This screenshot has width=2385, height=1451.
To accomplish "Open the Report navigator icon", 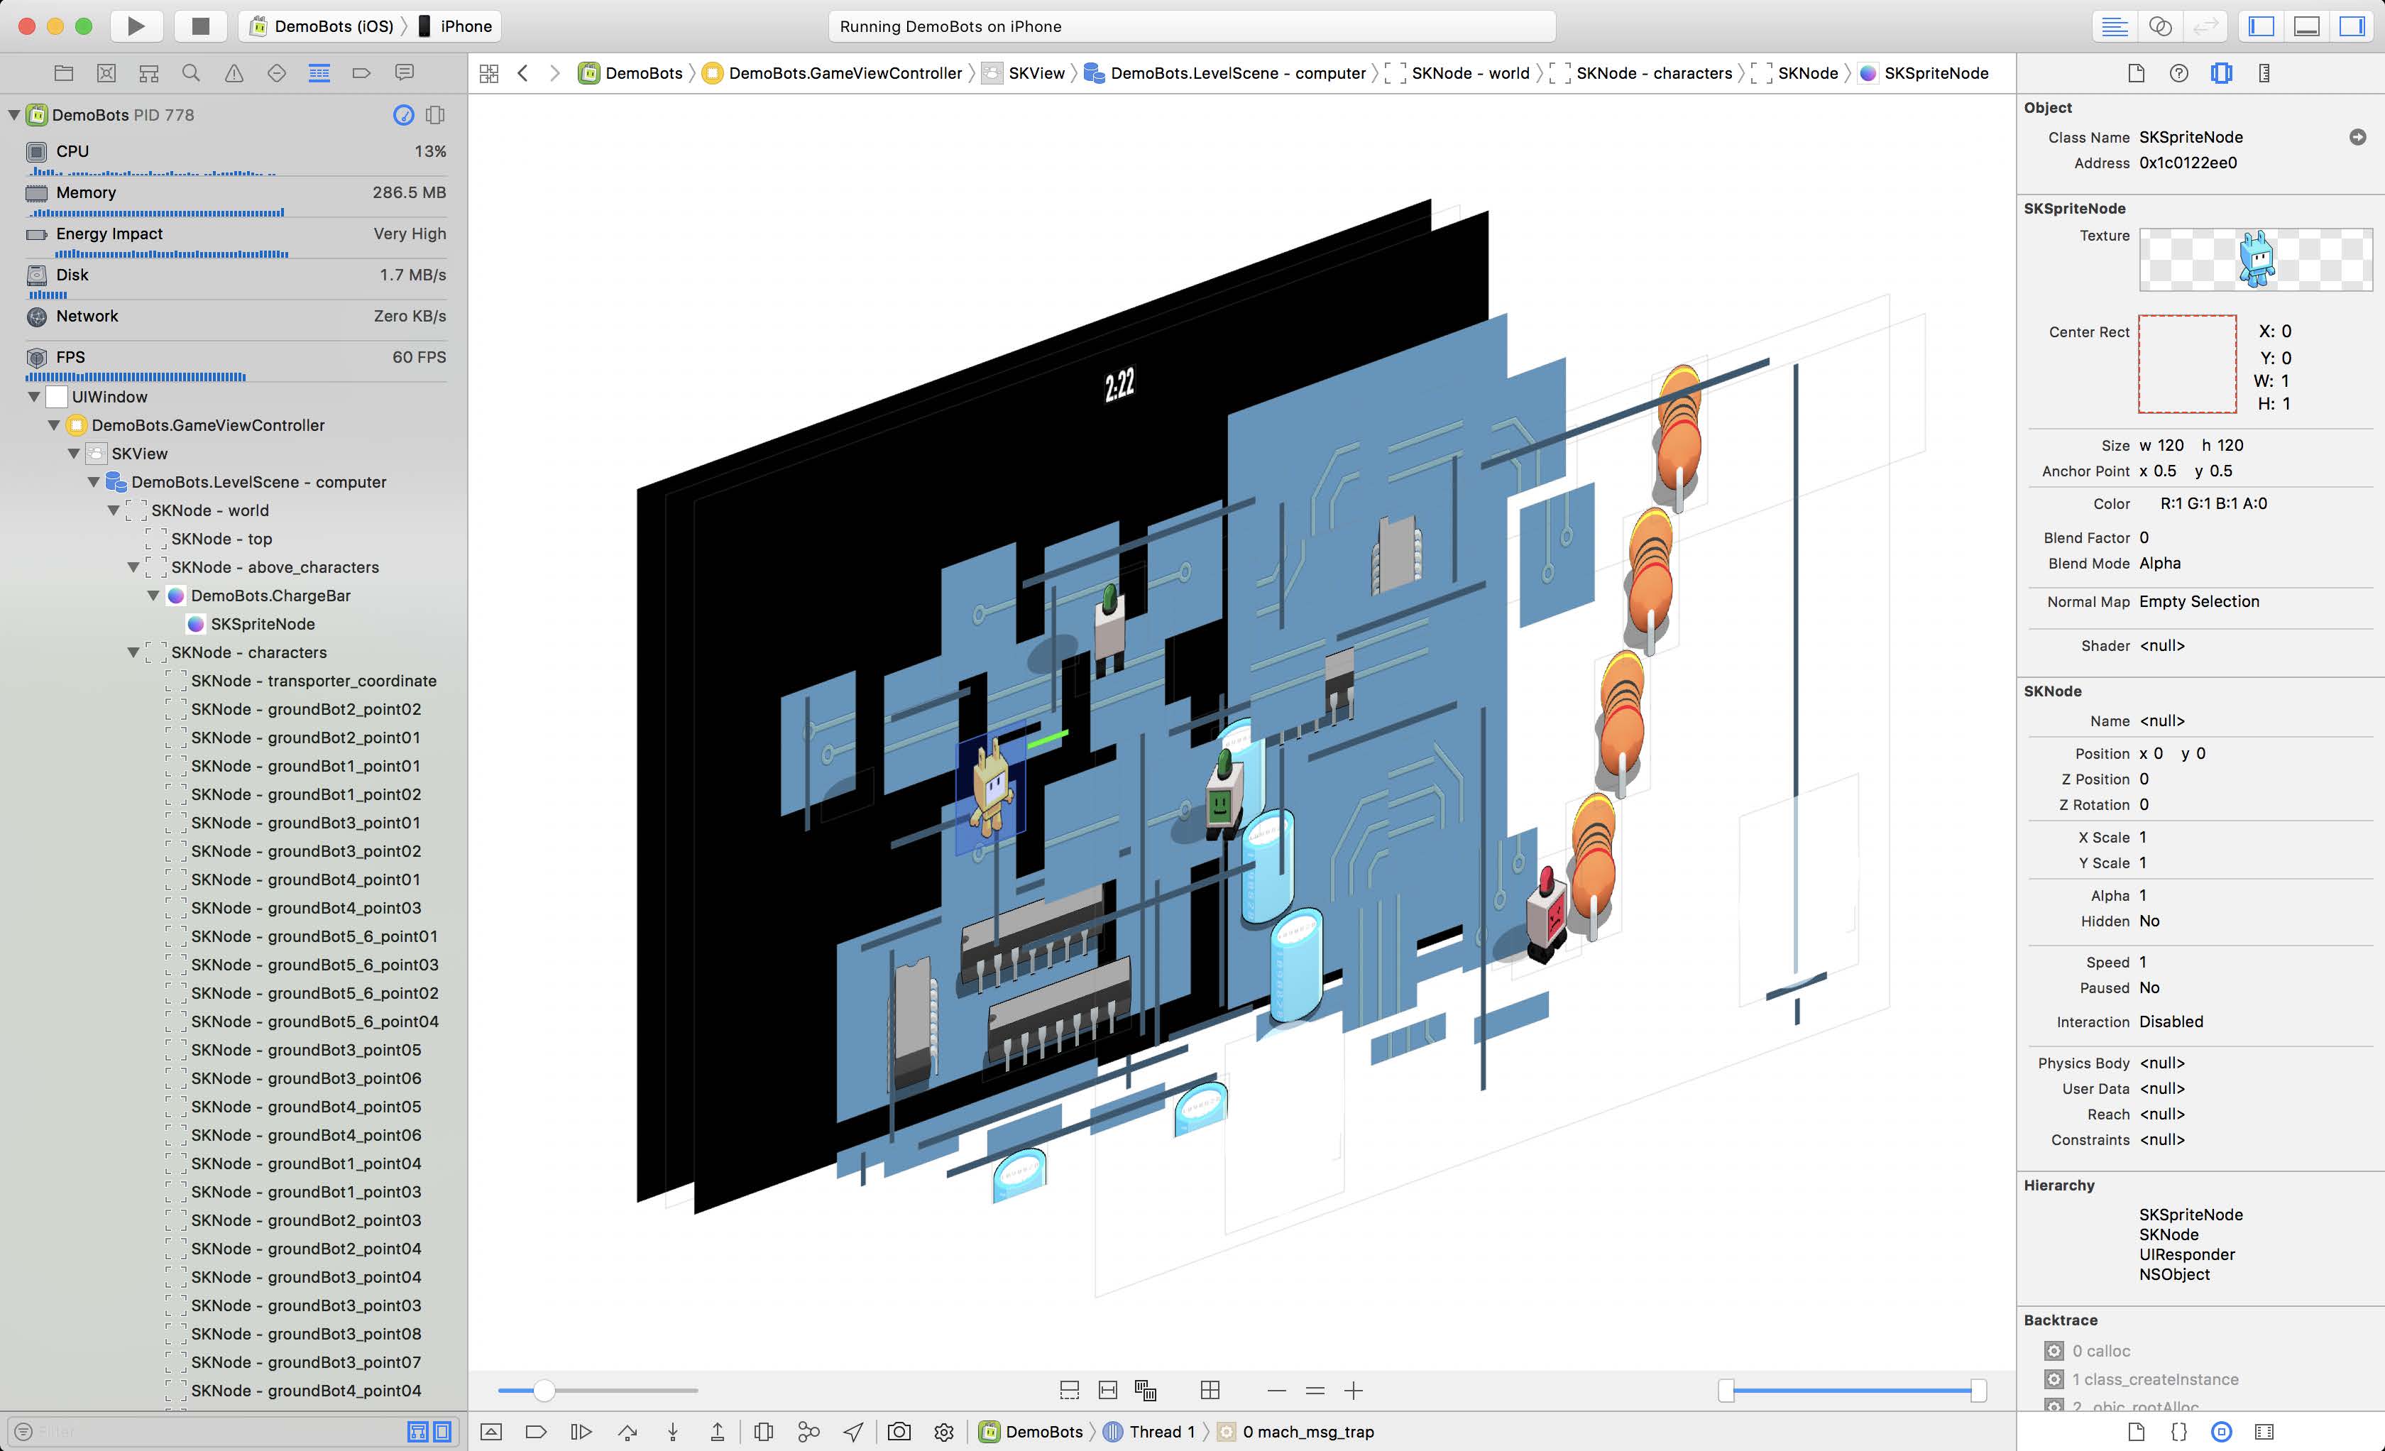I will pyautogui.click(x=405, y=72).
